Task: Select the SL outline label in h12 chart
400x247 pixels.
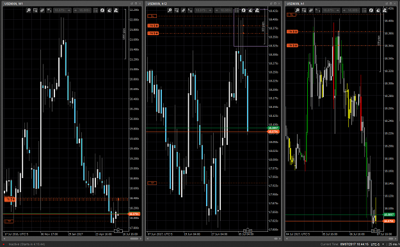Action: [152, 16]
